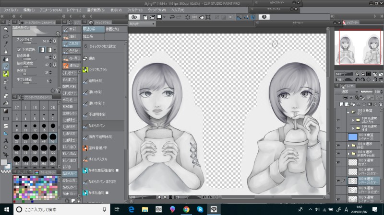This screenshot has width=384, height=215.
Task: Toggle visibility of the 余白ちゃん目 folder layer
Action: click(x=338, y=154)
